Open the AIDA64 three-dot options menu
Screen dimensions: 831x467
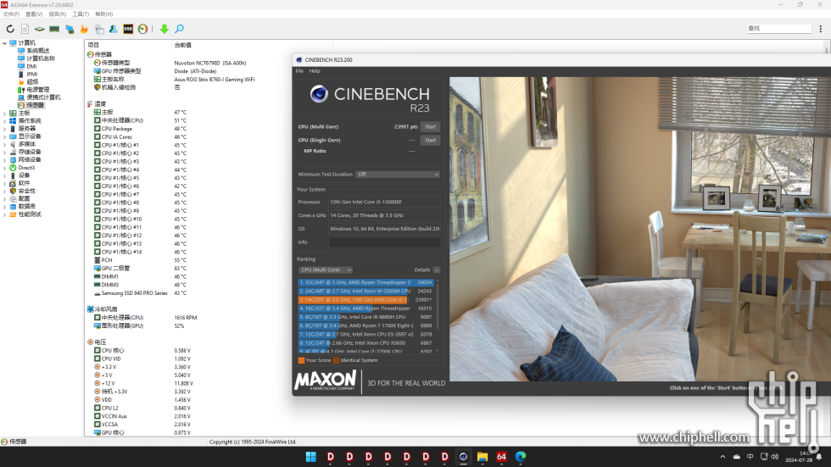[821, 29]
